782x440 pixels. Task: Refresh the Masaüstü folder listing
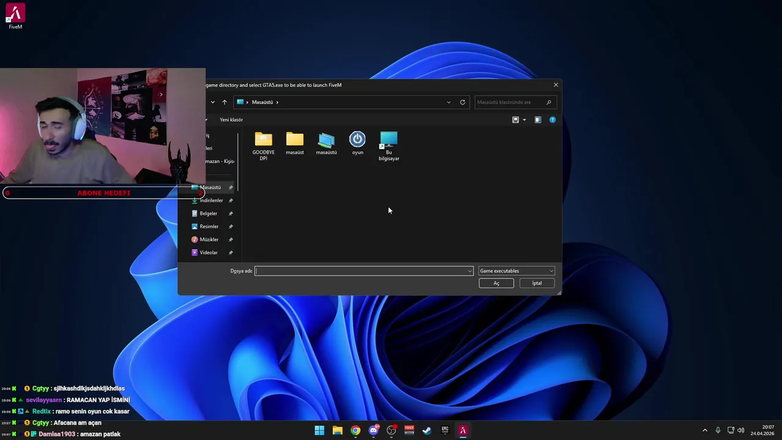click(x=462, y=102)
